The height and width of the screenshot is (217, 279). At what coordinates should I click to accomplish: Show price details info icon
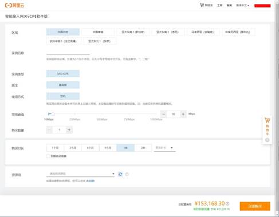pyautogui.click(x=227, y=204)
